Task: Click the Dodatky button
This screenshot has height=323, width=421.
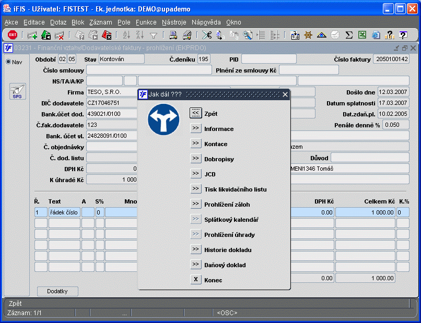Action: [x=57, y=291]
